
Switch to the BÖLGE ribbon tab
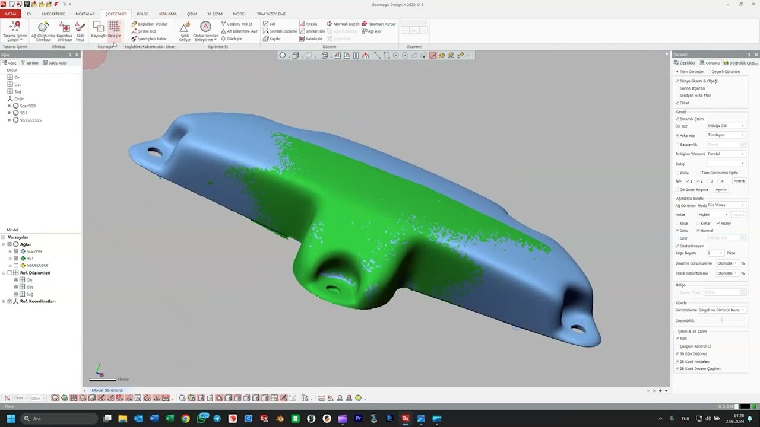point(142,14)
